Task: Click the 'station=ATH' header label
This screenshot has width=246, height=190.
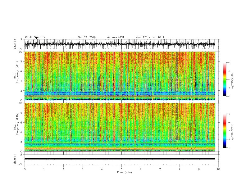Action: tap(115, 37)
